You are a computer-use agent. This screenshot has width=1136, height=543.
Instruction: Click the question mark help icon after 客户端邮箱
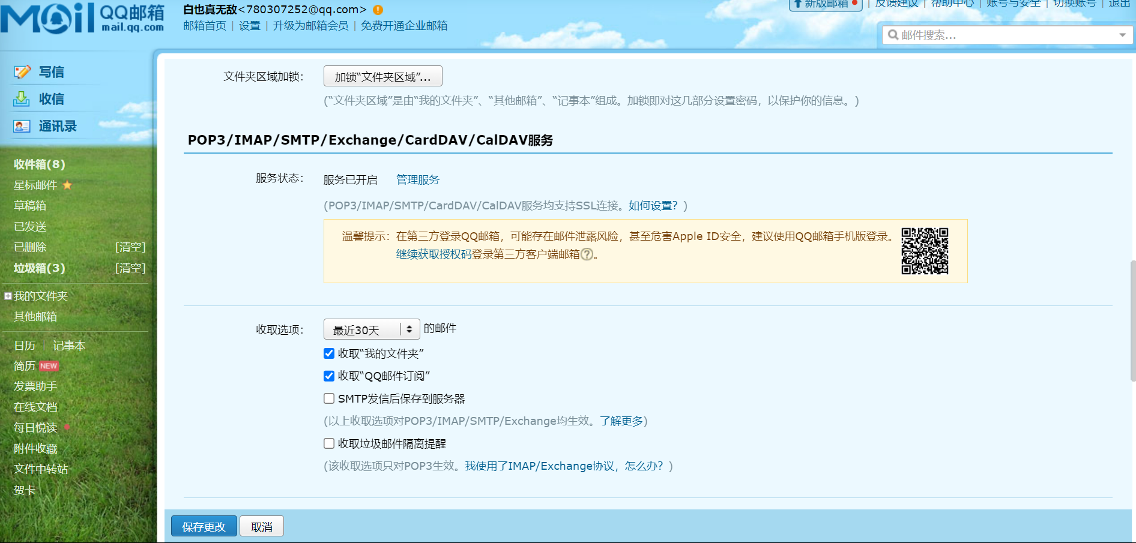tap(587, 254)
